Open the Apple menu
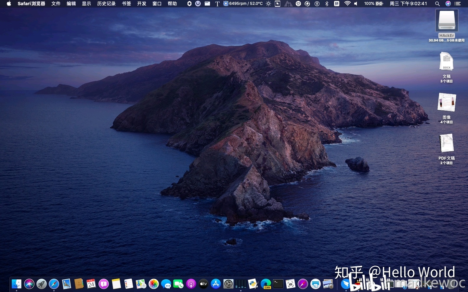The image size is (468, 292). (x=9, y=4)
